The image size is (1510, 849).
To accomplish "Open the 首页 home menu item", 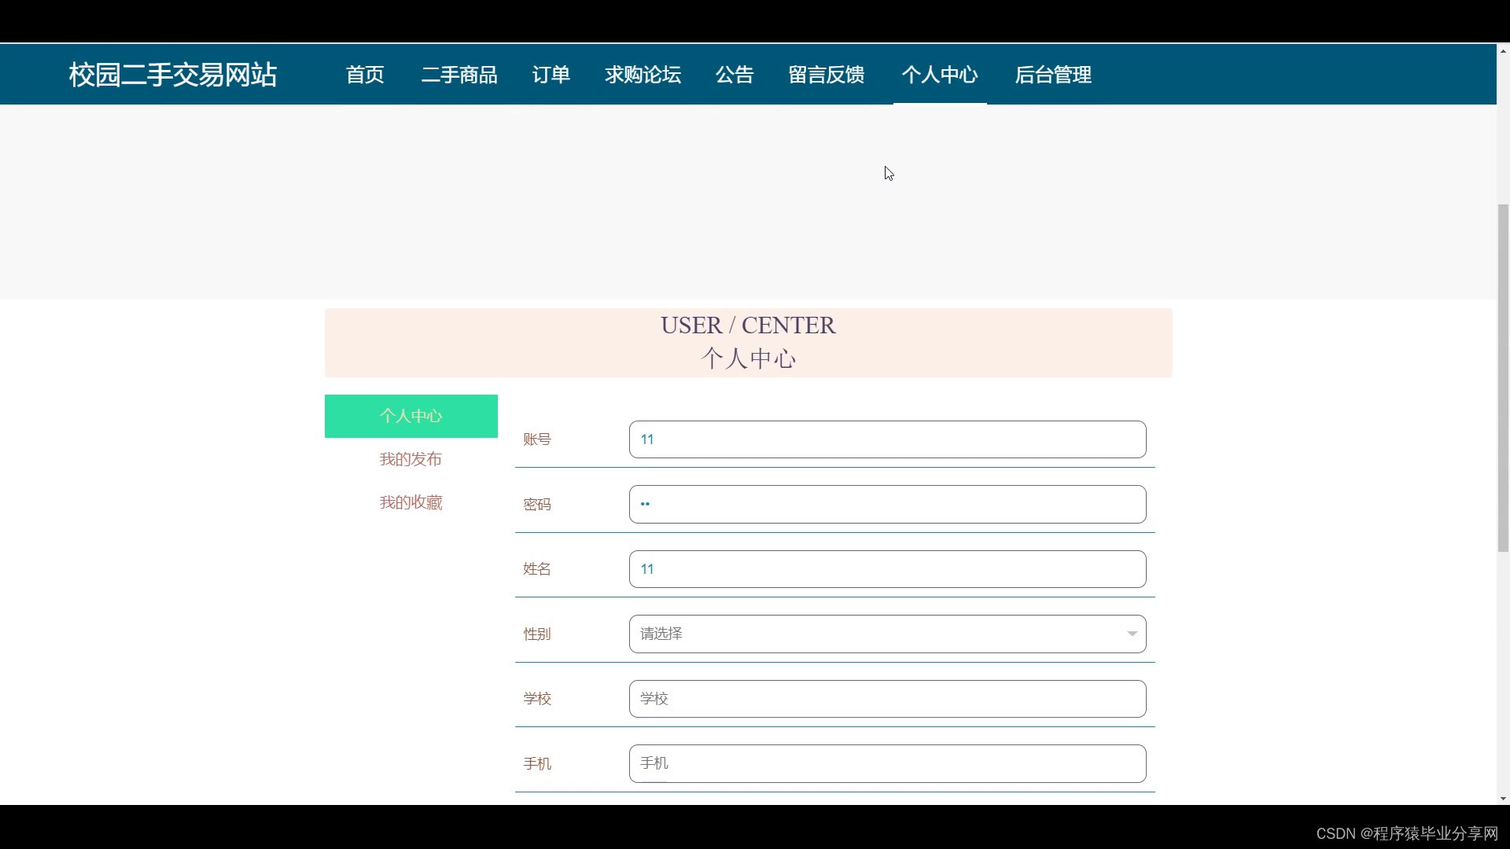I will click(x=365, y=75).
